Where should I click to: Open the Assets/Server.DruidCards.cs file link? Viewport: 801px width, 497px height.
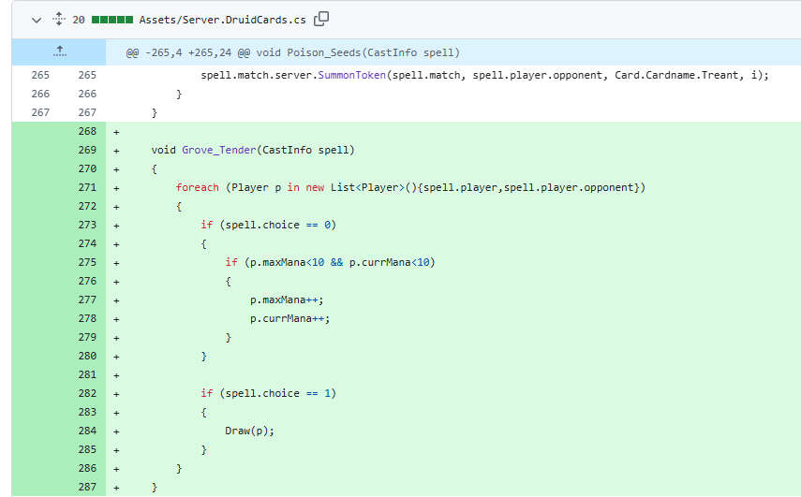pos(222,20)
